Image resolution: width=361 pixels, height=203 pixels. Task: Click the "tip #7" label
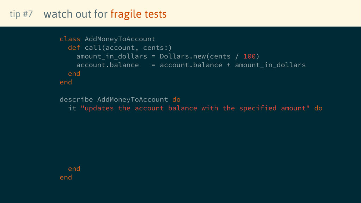pos(21,14)
